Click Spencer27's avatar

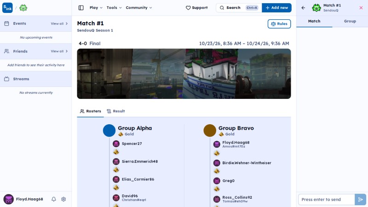(x=116, y=144)
